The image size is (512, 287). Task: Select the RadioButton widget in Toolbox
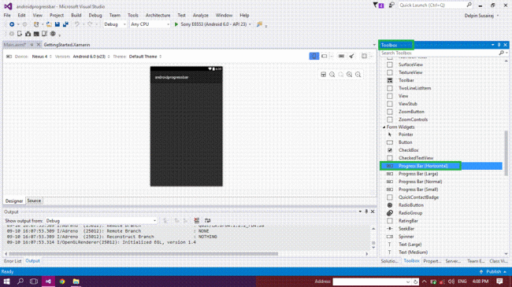[410, 205]
